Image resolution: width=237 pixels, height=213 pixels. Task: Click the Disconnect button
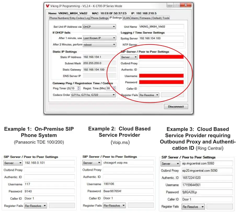pyautogui.click(x=176, y=107)
